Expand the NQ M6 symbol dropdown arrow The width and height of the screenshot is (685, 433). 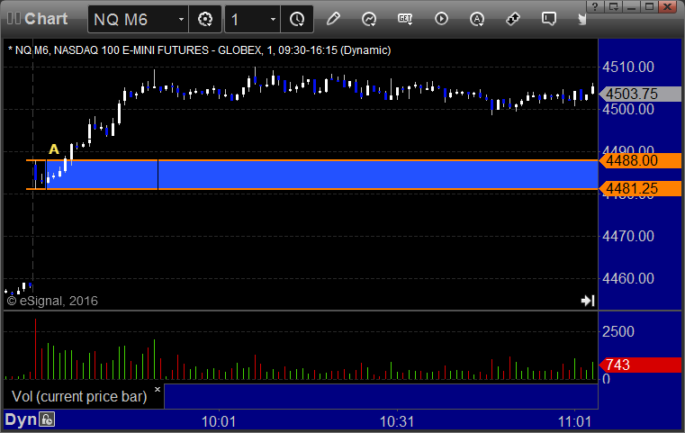pyautogui.click(x=181, y=19)
